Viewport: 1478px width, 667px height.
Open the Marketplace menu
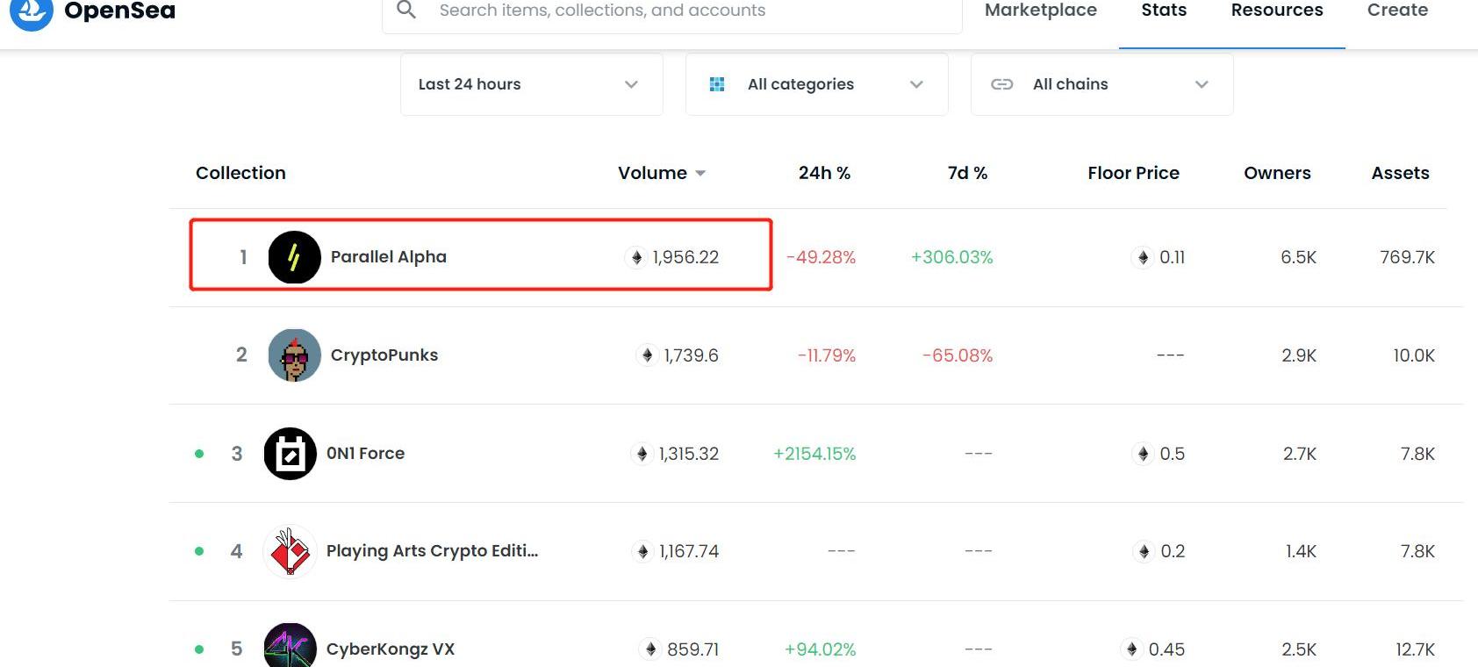point(1040,11)
